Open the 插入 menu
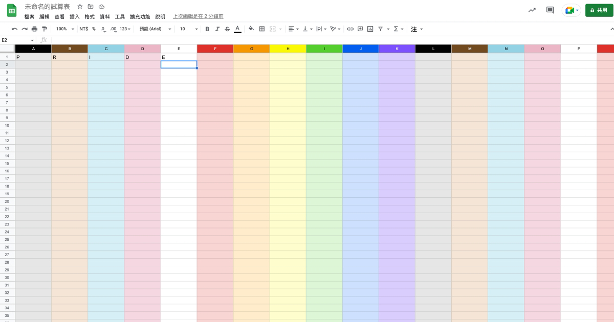Image resolution: width=614 pixels, height=322 pixels. click(75, 17)
